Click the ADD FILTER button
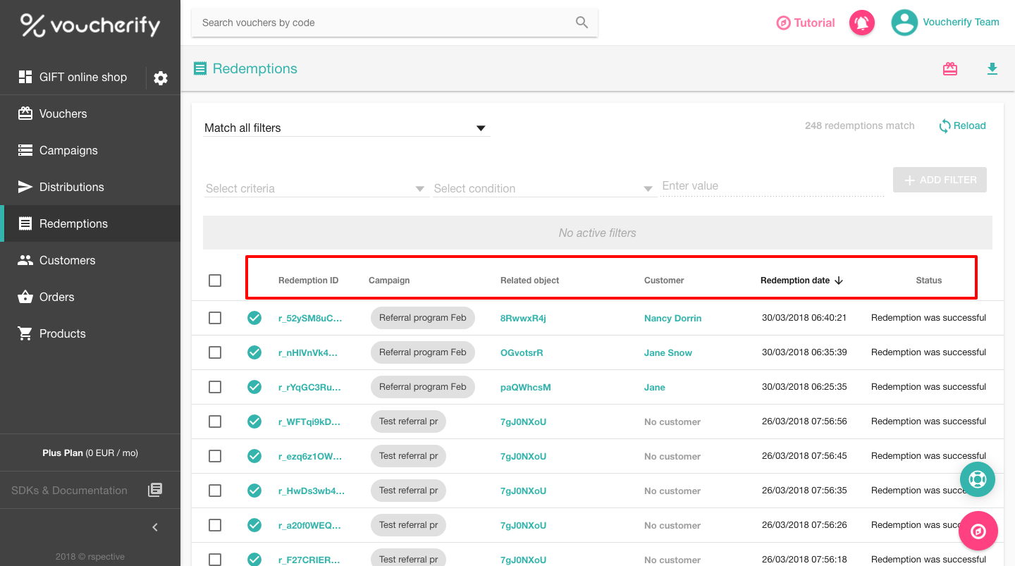Screen dimensions: 1015x566 [940, 180]
